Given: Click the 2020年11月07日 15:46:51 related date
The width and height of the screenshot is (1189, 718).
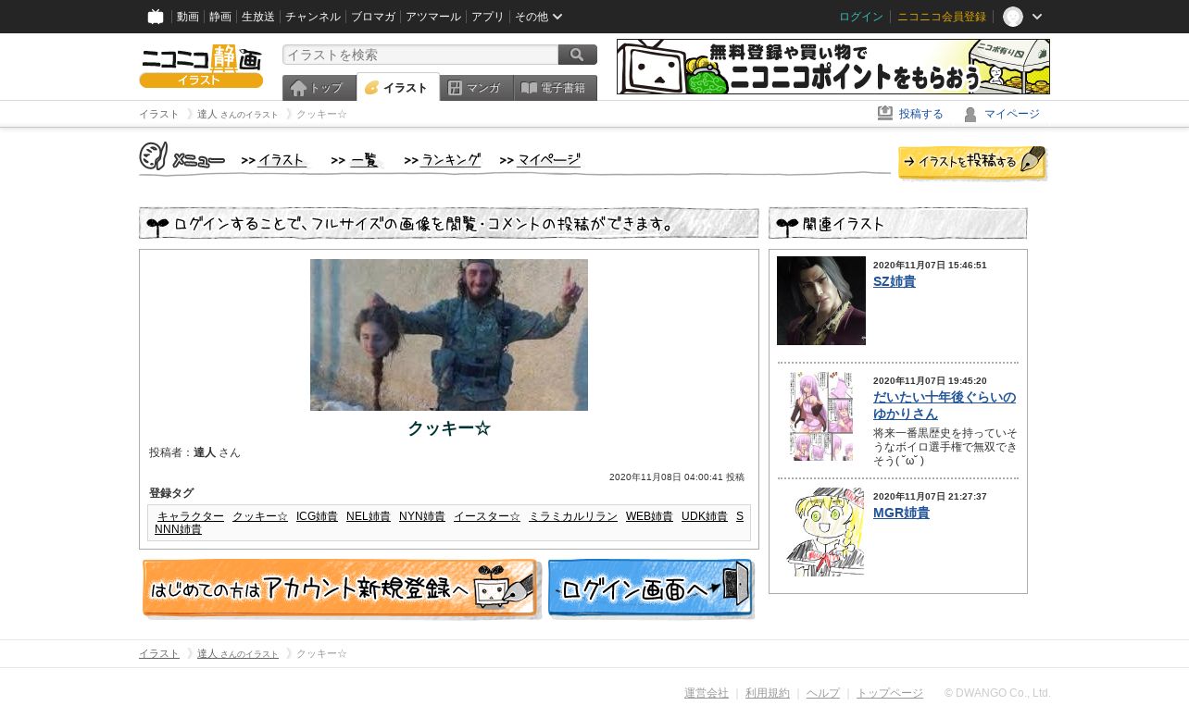Looking at the screenshot, I should [x=930, y=266].
